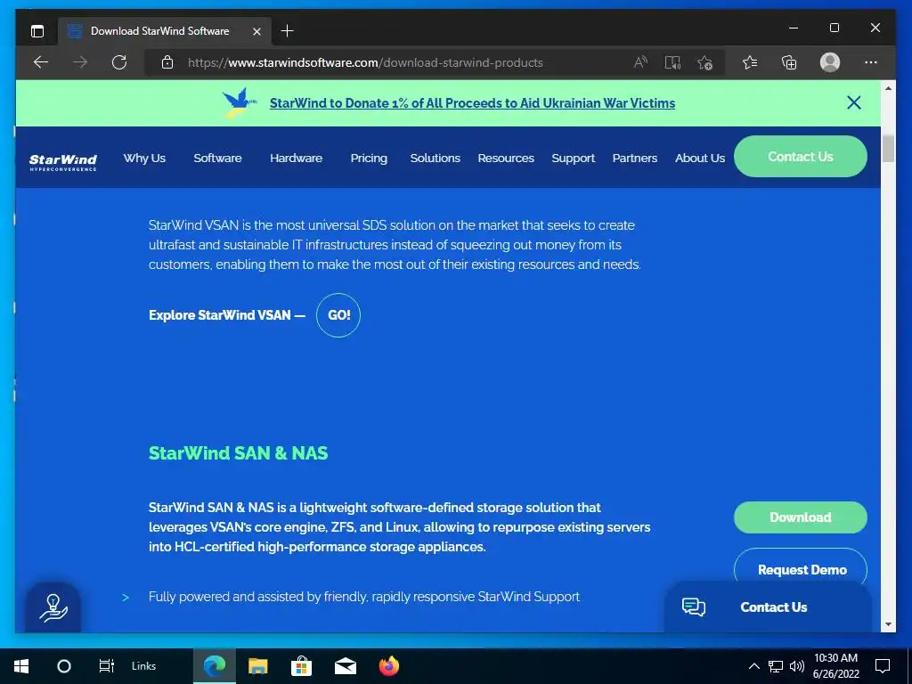Viewport: 912px width, 684px height.
Task: Open the Resources menu
Action: pos(506,159)
